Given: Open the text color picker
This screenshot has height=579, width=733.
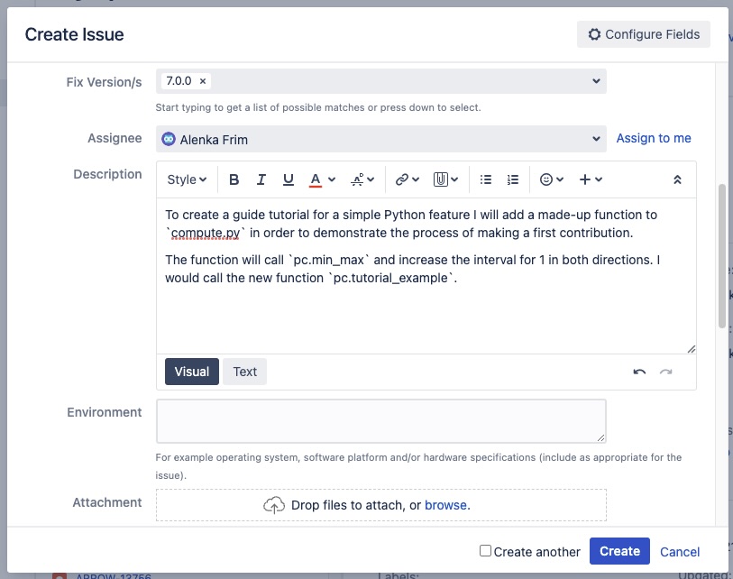Looking at the screenshot, I should (323, 179).
